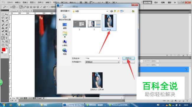Screen dimensions: 192x107
Task: Open the 滤镜(T) menu
Action: tap(48, 2)
